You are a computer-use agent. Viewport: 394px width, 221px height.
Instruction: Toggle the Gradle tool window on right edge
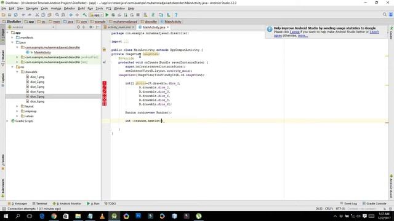pos(392,33)
